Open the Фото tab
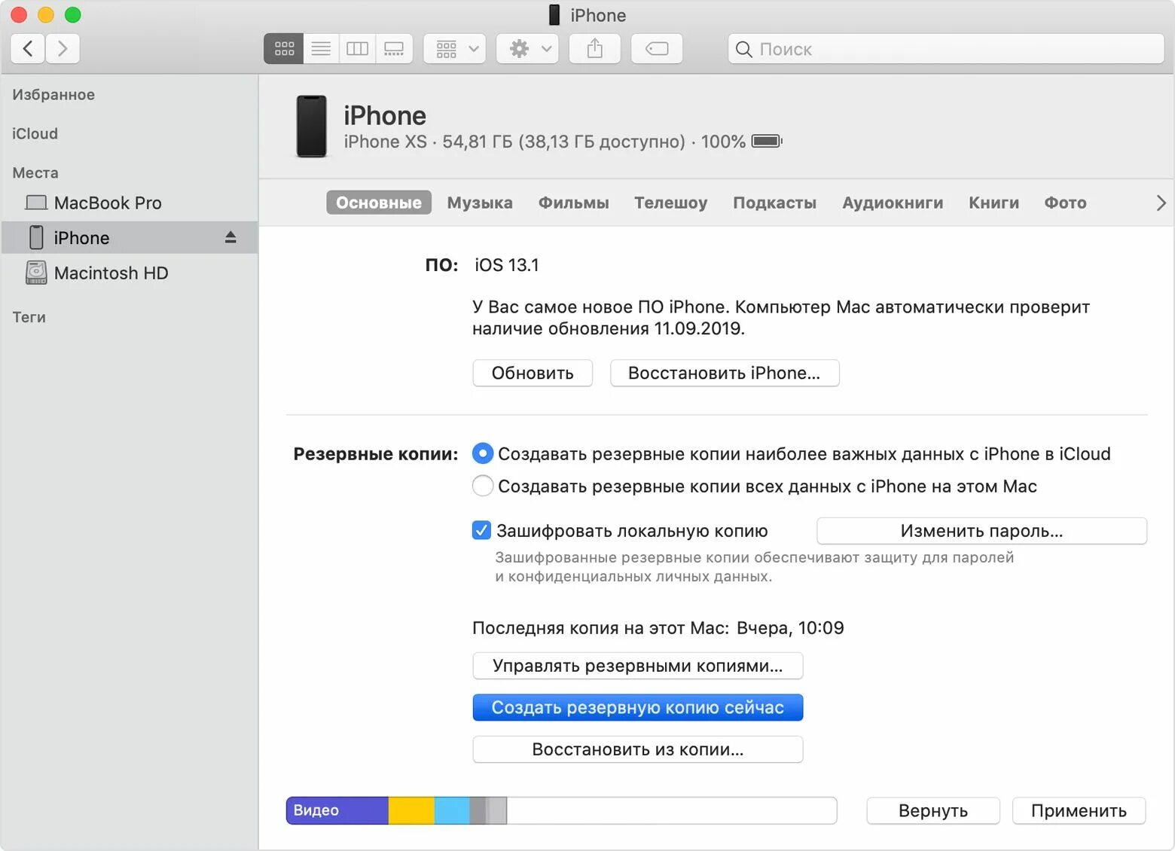The image size is (1175, 851). click(1065, 203)
